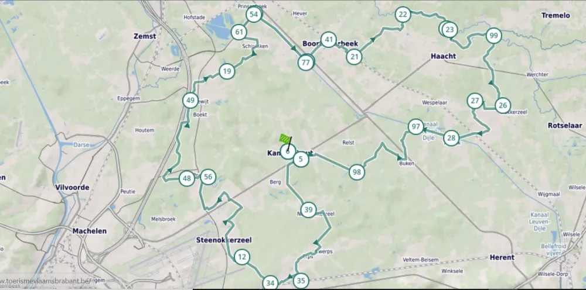Click node 12 below Steenokkerzeel
The width and height of the screenshot is (586, 290).
coord(242,257)
